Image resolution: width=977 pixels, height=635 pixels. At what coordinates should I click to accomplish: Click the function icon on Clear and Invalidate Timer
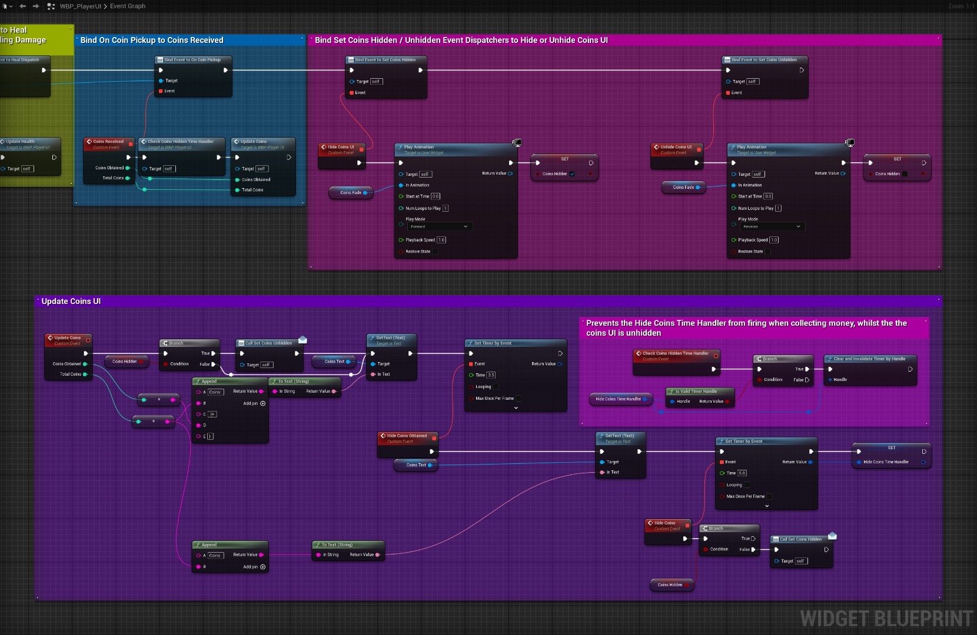[829, 359]
